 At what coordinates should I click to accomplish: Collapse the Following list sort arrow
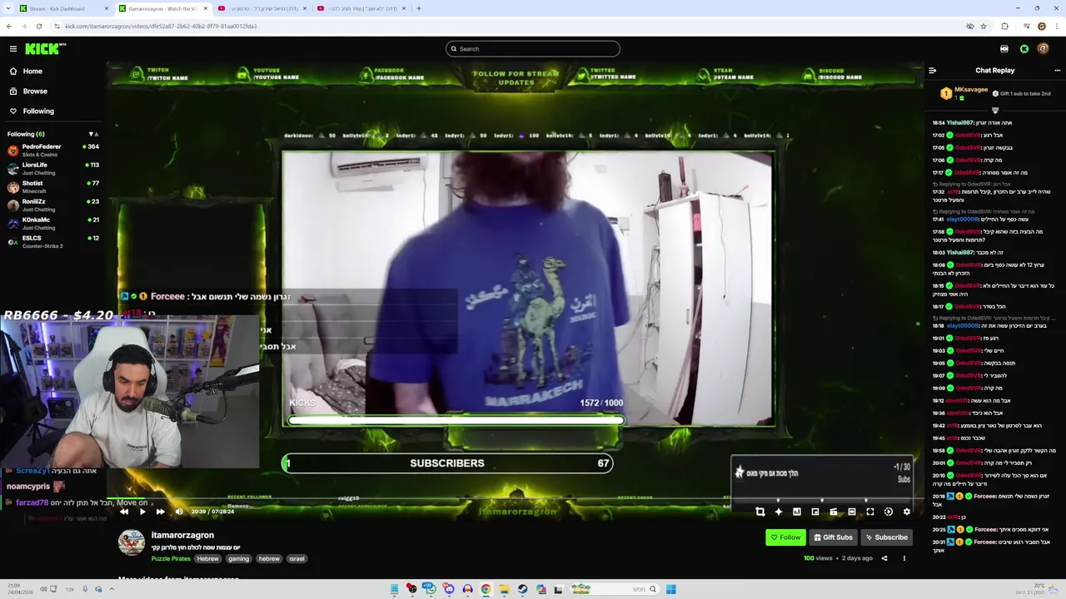click(x=93, y=134)
